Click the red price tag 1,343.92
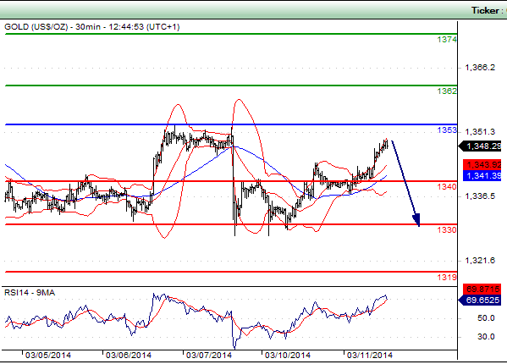This screenshot has width=507, height=364. click(482, 165)
